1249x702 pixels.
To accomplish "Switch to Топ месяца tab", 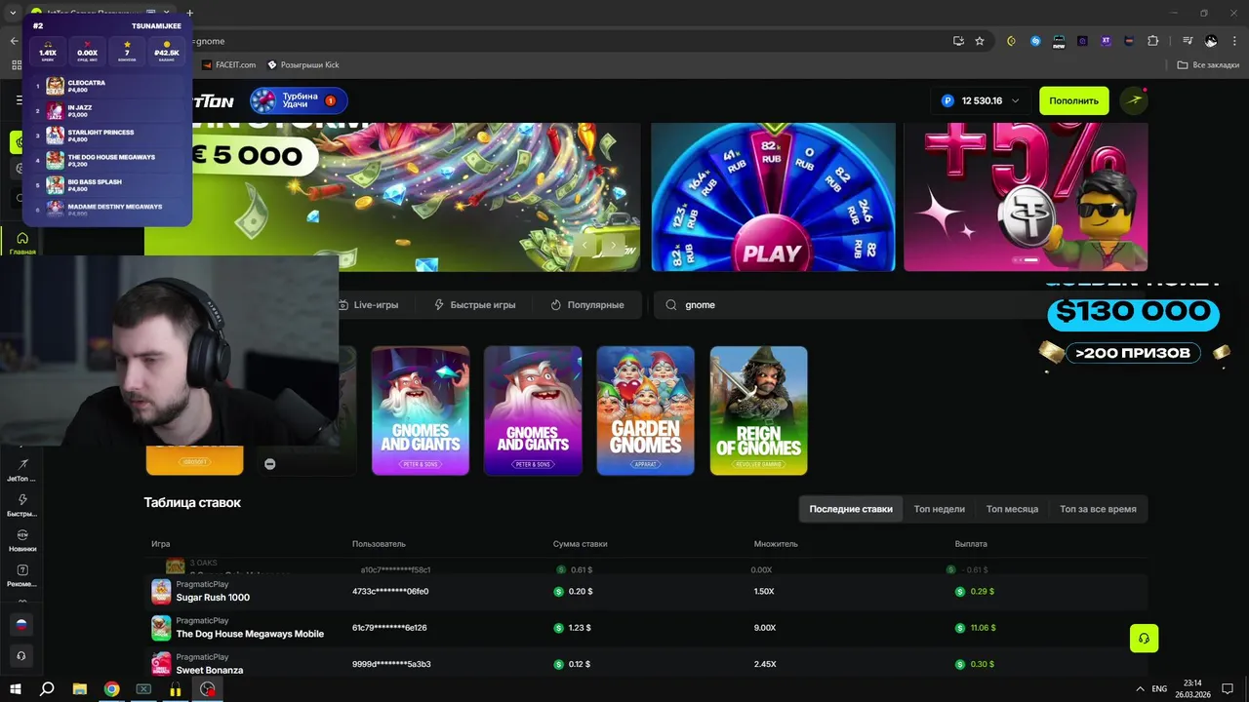I will (x=1012, y=509).
